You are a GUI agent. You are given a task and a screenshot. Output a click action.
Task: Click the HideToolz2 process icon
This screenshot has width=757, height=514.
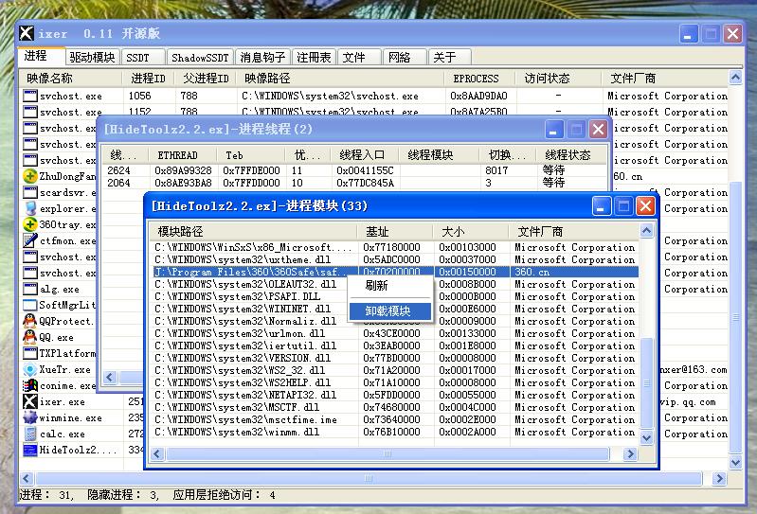(x=30, y=450)
